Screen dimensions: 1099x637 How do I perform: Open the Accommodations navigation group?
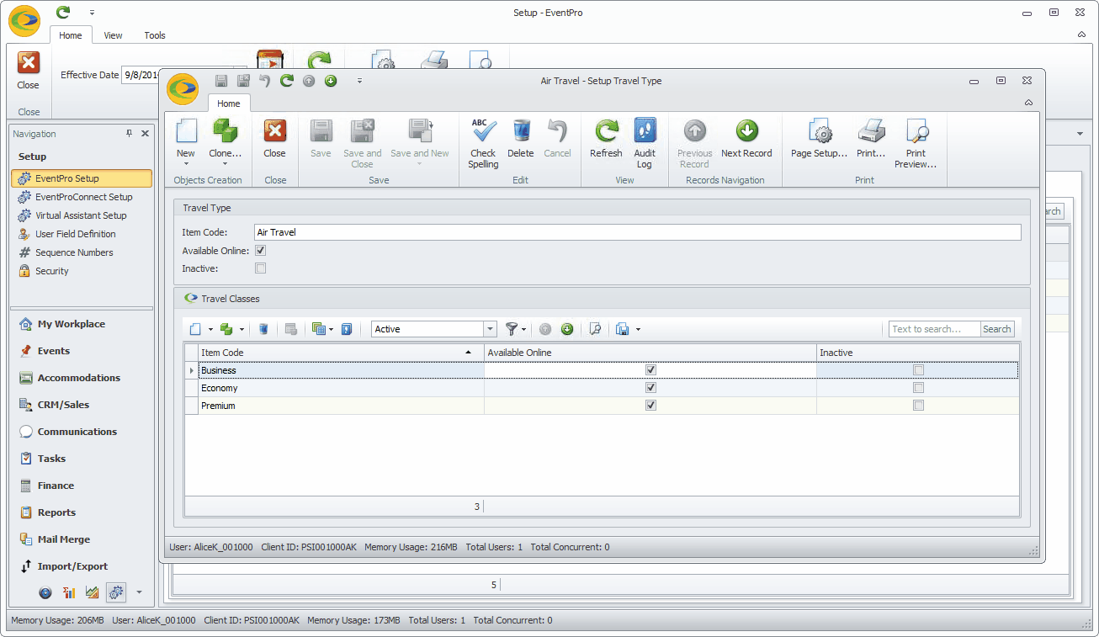click(x=82, y=378)
